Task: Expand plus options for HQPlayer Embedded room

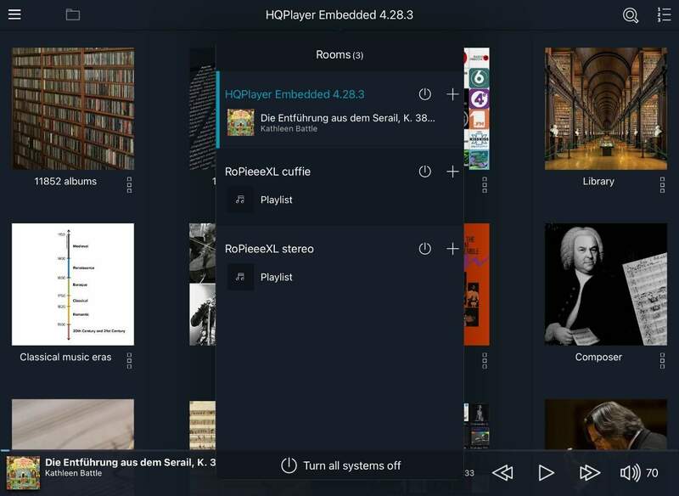Action: click(x=452, y=94)
